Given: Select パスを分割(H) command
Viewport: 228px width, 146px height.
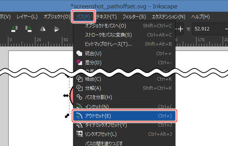Looking at the screenshot, I should pos(124,97).
